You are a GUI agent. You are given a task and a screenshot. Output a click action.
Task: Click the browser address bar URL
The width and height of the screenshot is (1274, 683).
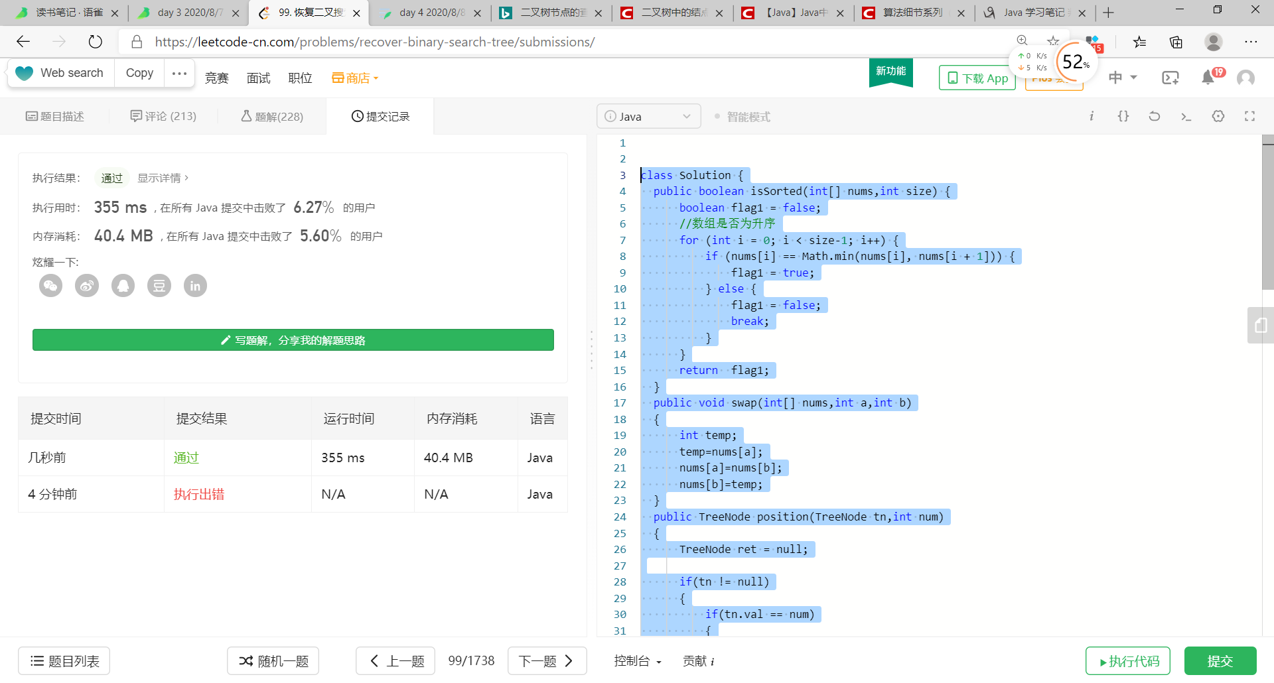pos(375,42)
